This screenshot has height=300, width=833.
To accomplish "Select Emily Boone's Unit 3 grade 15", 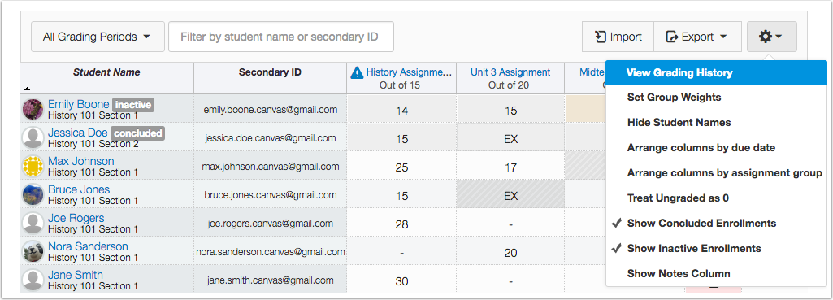I will tap(510, 110).
